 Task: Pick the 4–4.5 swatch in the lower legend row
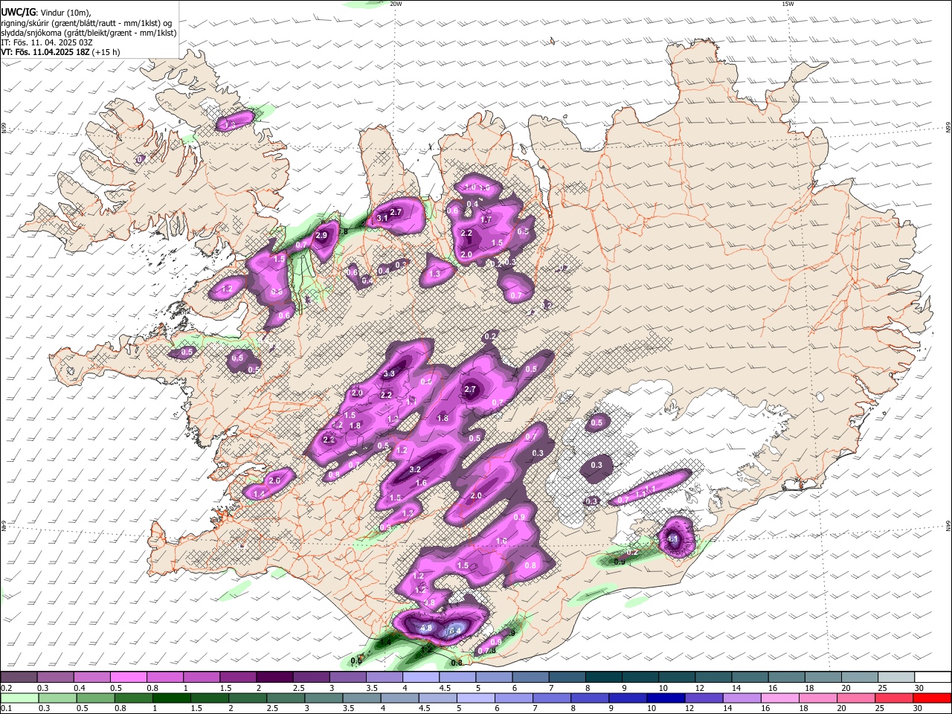tap(399, 698)
